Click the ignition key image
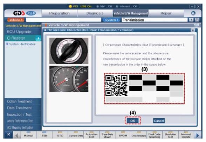 click(x=69, y=51)
